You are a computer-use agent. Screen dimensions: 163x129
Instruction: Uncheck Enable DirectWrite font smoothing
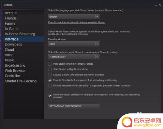[x=50, y=80]
